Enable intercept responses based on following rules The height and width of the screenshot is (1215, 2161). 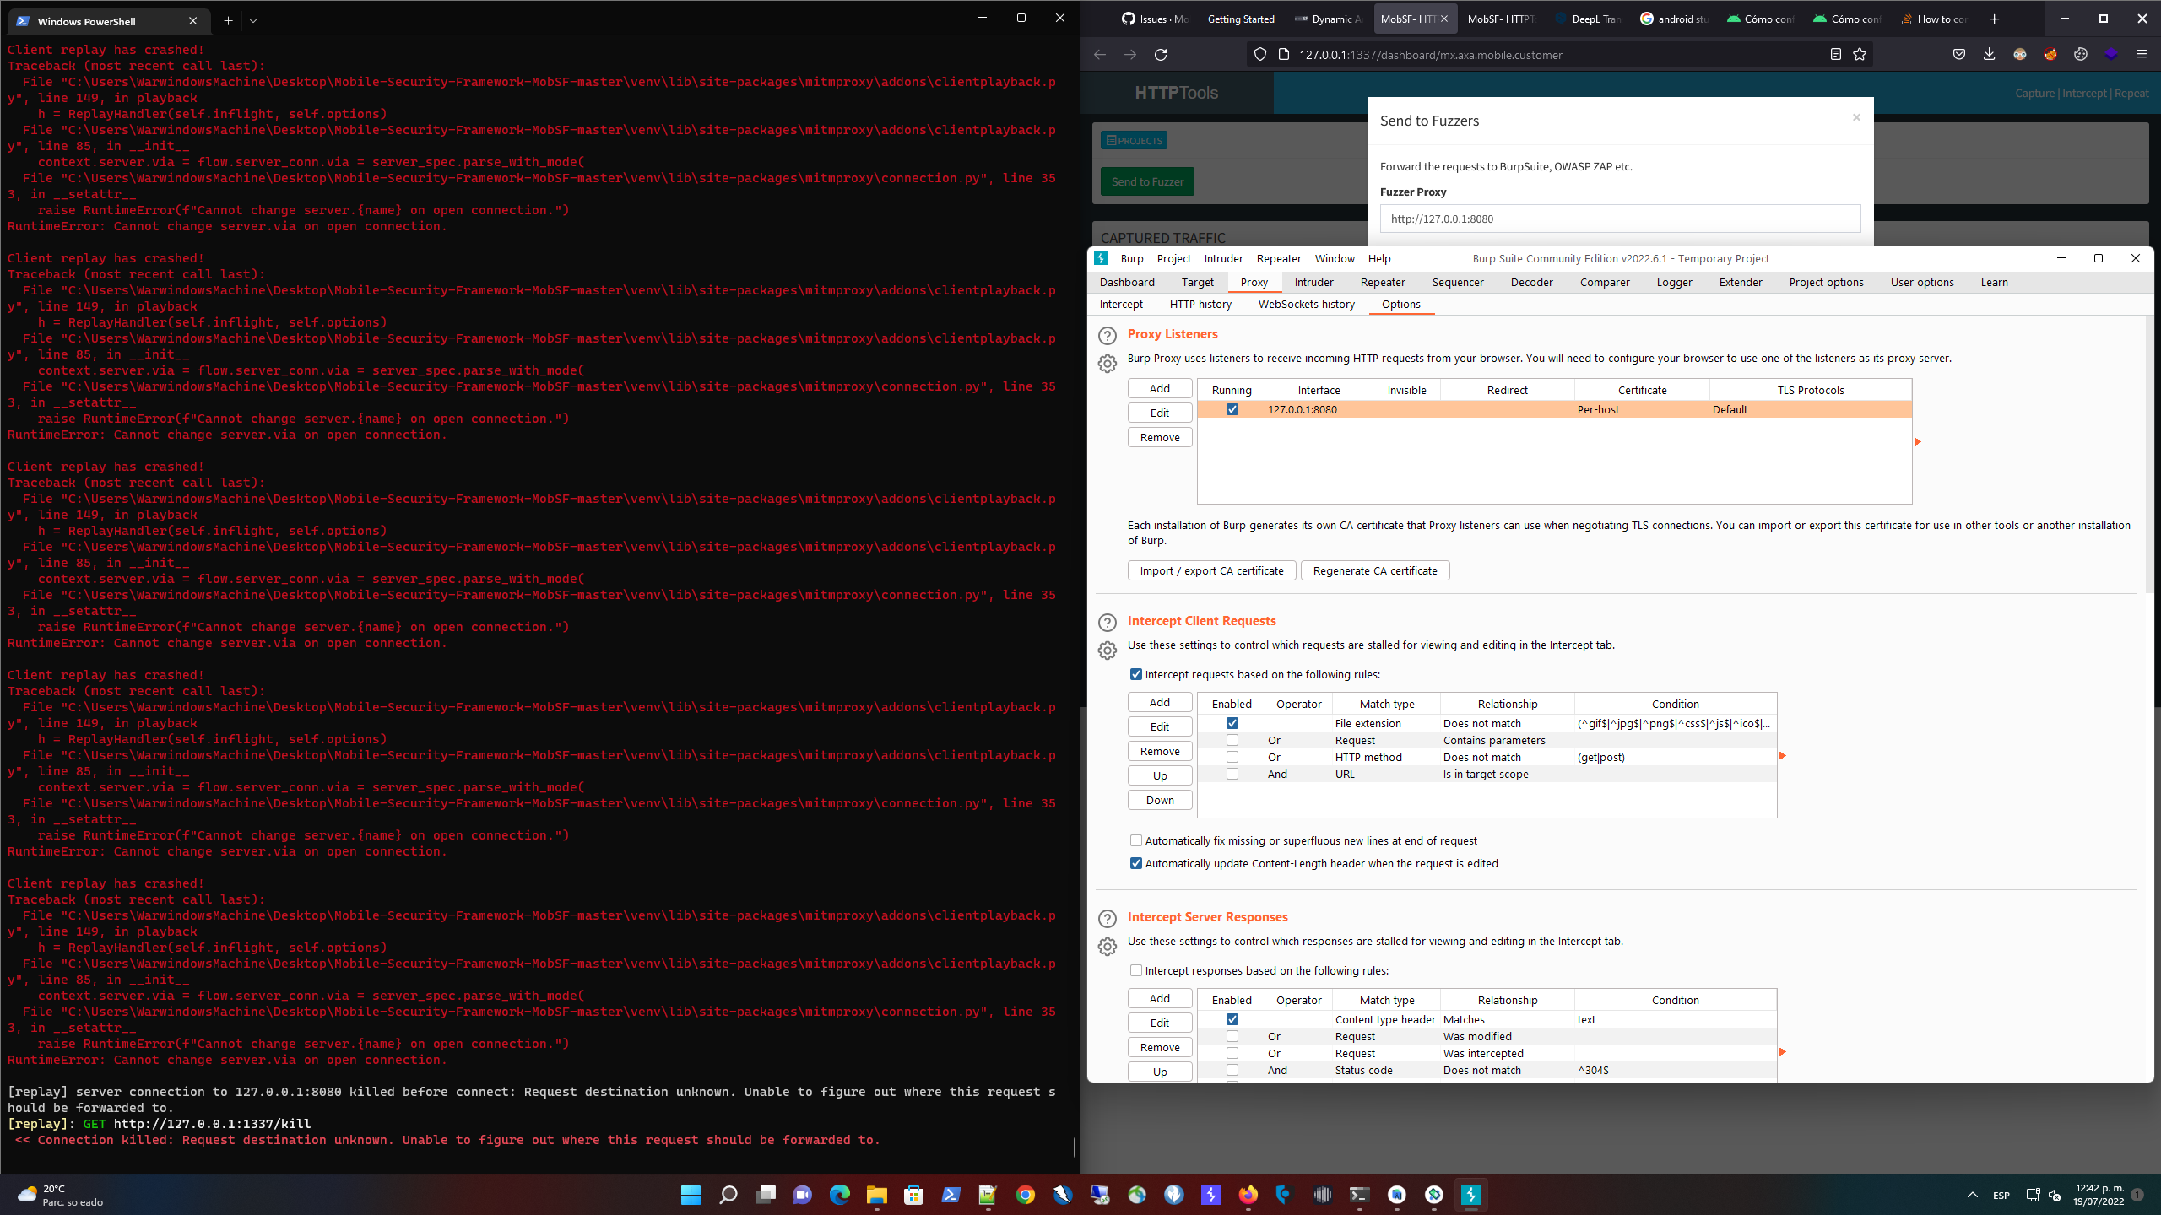click(x=1136, y=970)
